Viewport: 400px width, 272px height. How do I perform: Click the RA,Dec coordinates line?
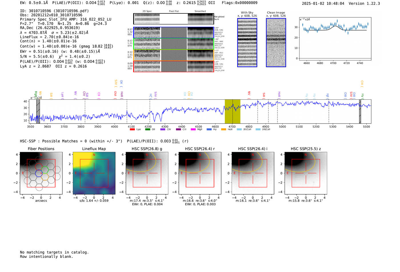pos(50,28)
